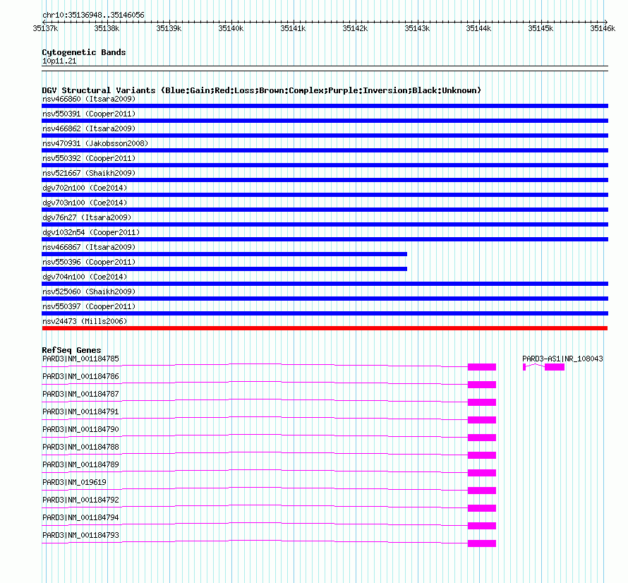The height and width of the screenshot is (583, 628).
Task: Click the blue gain bar under nsv466867
Action: click(x=224, y=254)
